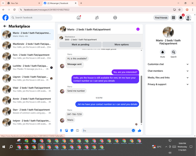
Task: Open MacKenzie conversation
Action: tap(27, 46)
